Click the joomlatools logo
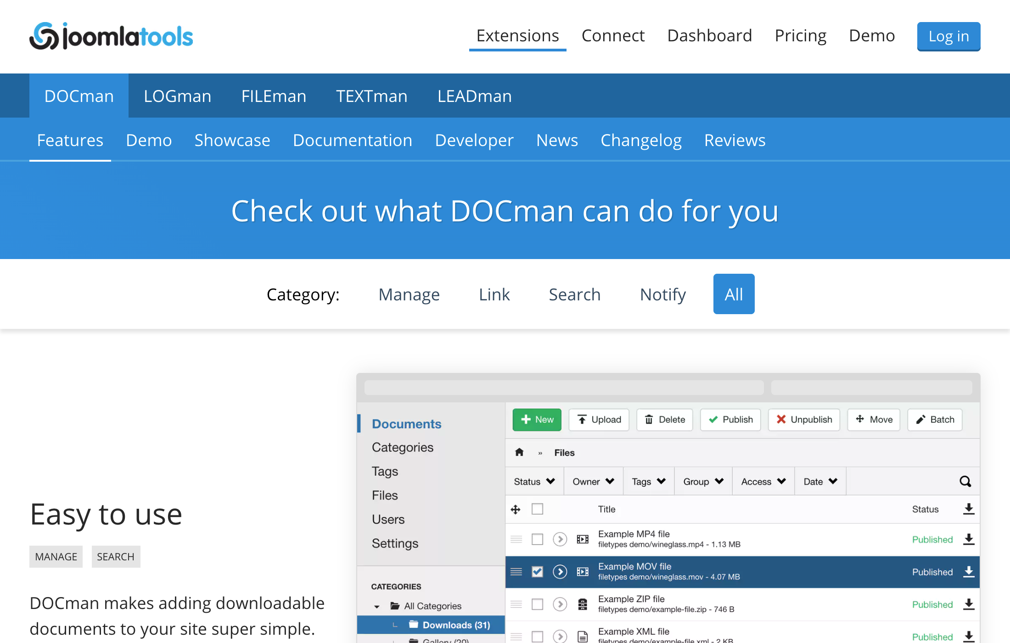The width and height of the screenshot is (1010, 643). 111,36
